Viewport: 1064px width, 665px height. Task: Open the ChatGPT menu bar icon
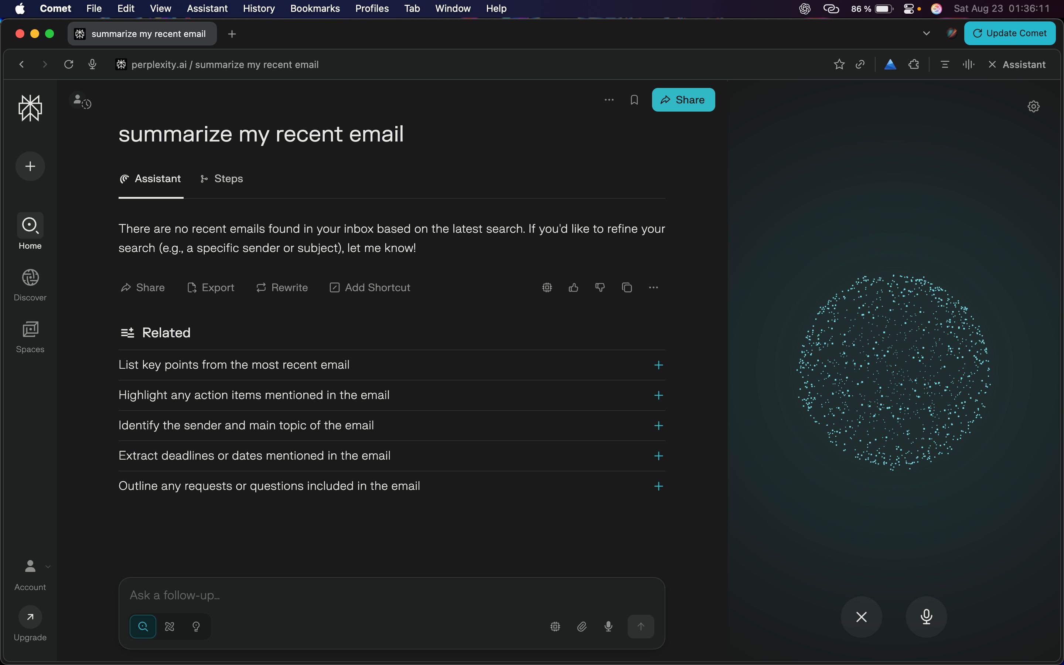pyautogui.click(x=805, y=8)
